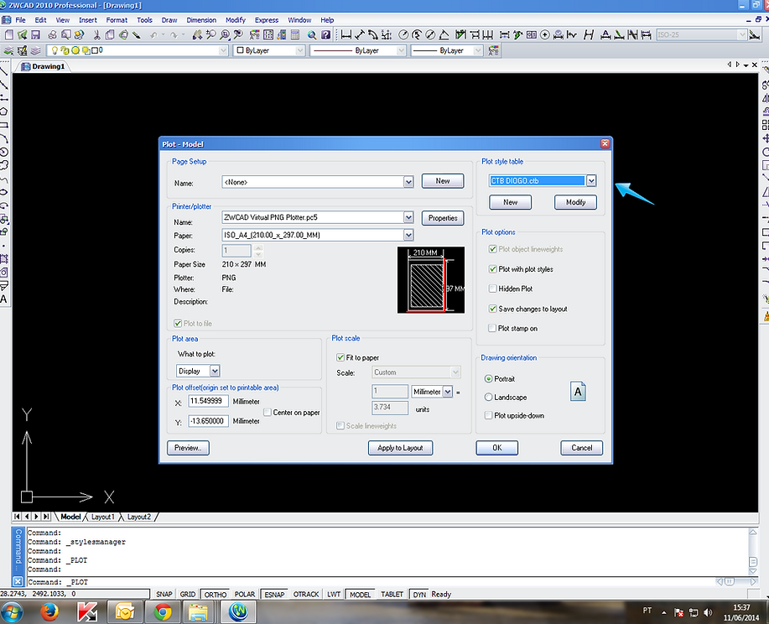
Task: Select the Radius dimension icon
Action: tap(403, 35)
